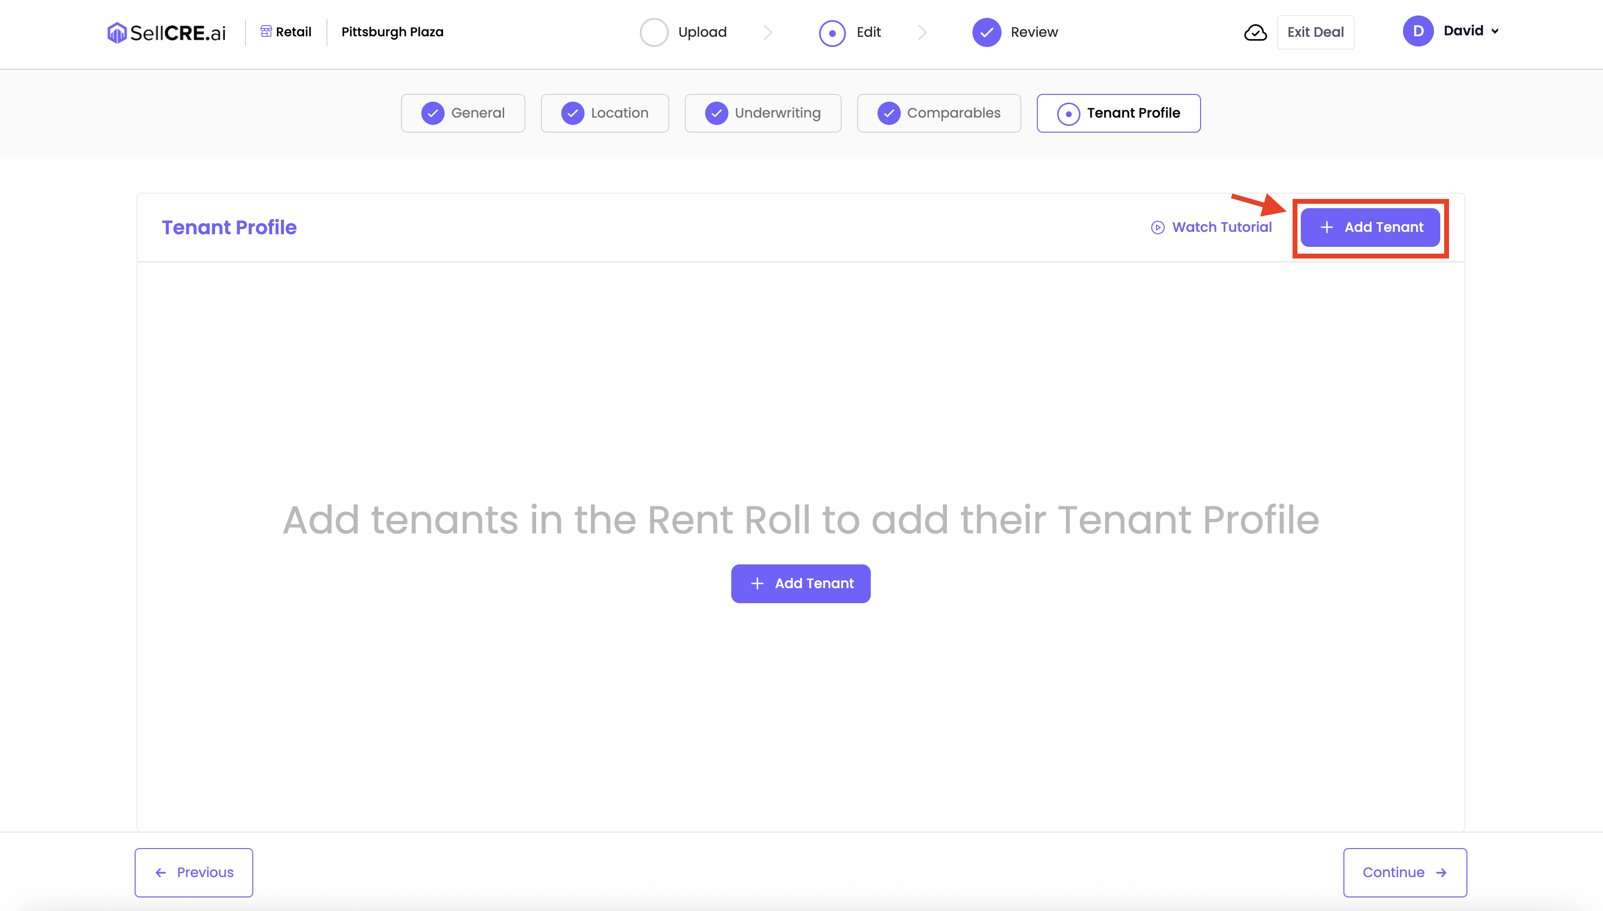
Task: Click the Watch Tutorial play icon
Action: [1157, 228]
